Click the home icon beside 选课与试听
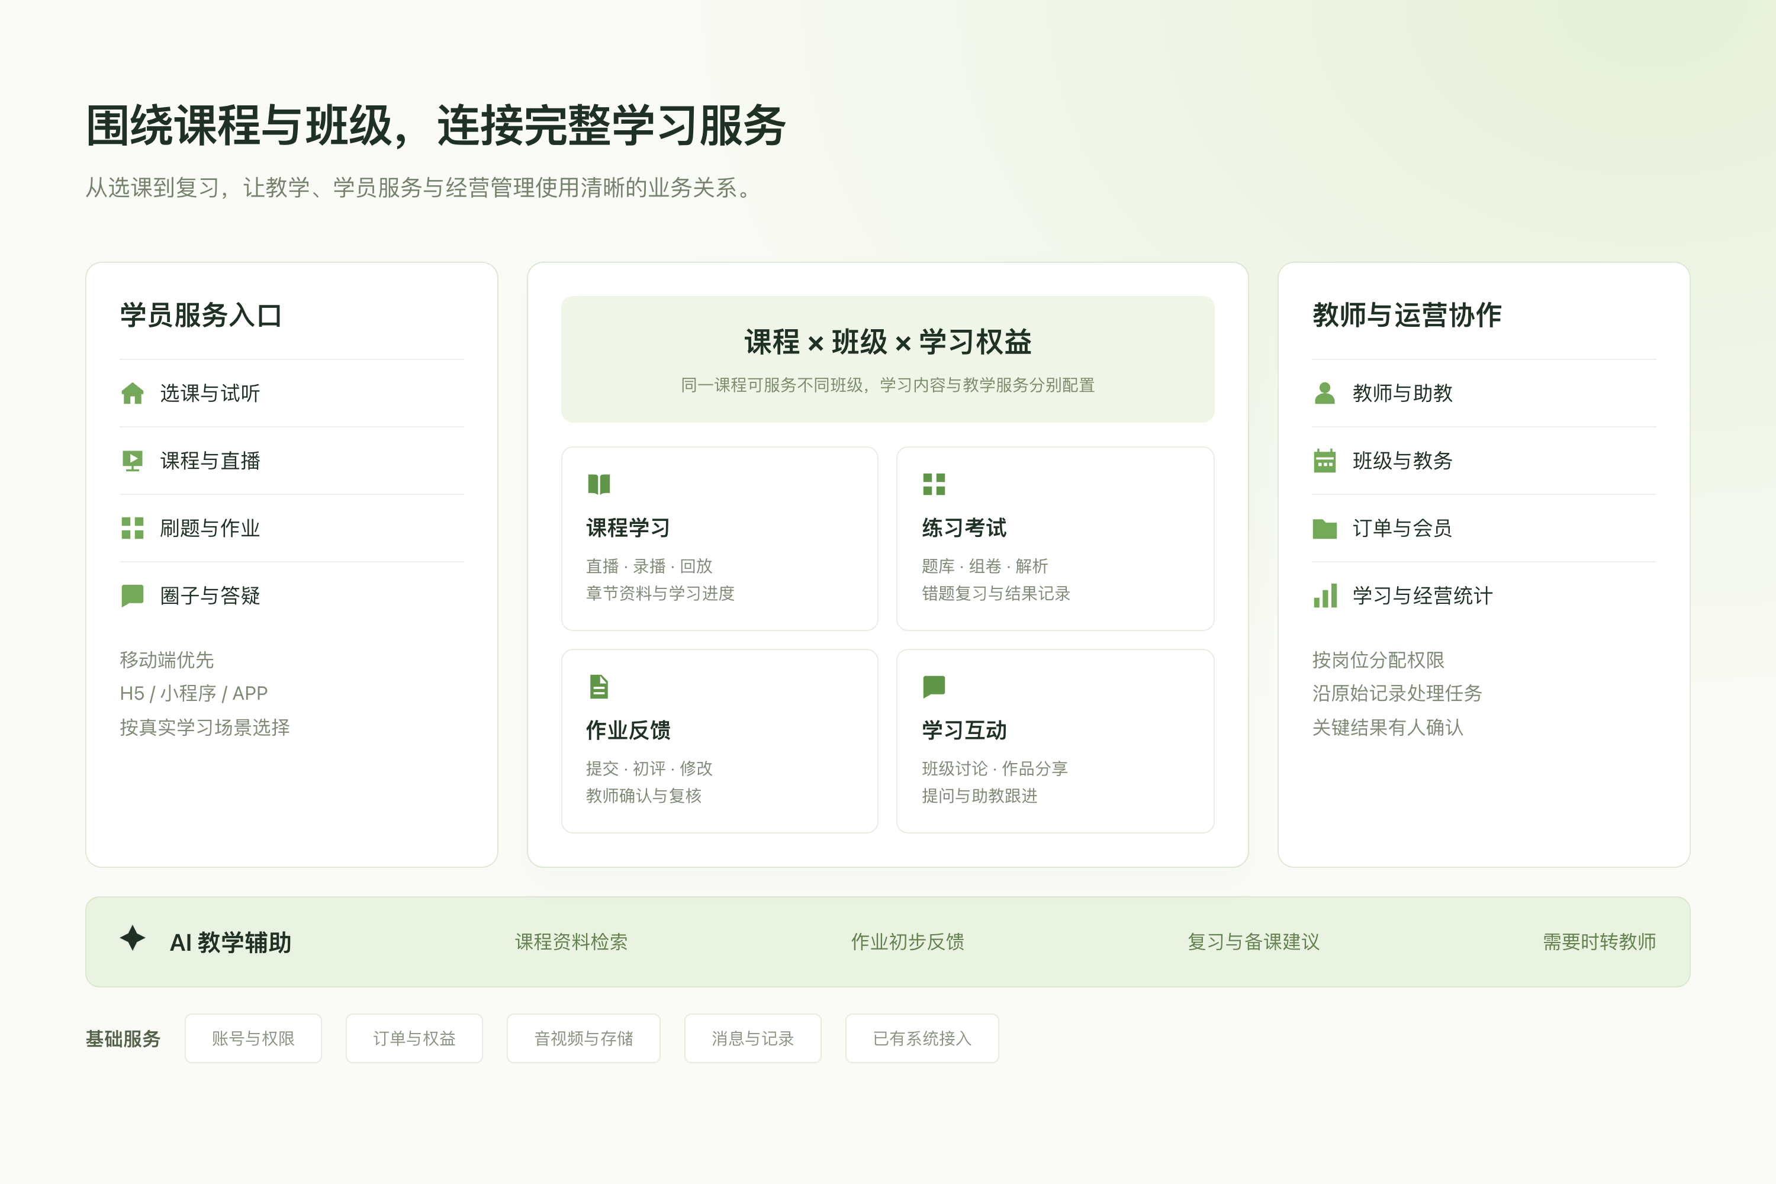This screenshot has height=1184, width=1776. click(x=132, y=394)
